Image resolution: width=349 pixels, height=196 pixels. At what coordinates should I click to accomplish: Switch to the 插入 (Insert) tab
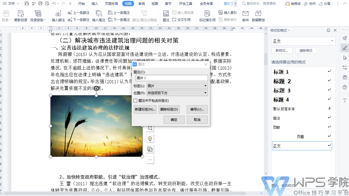point(95,4)
